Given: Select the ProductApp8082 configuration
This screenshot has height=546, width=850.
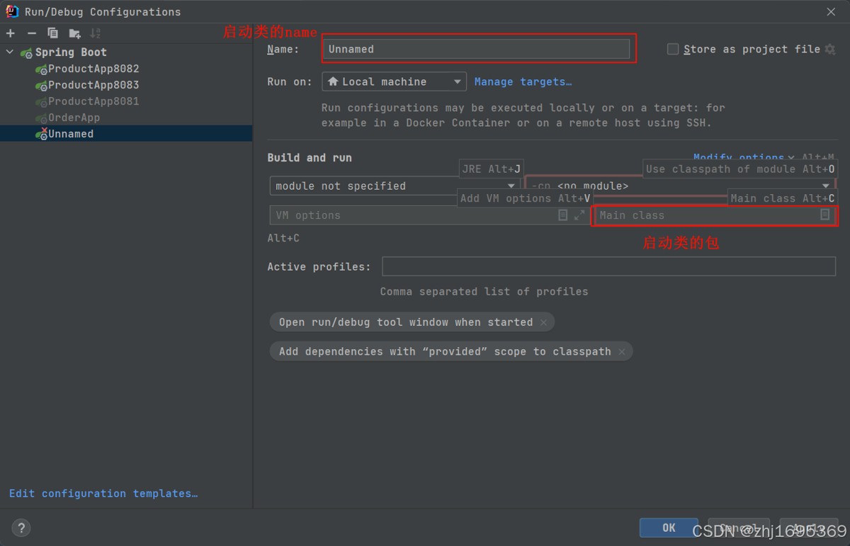Looking at the screenshot, I should [93, 69].
